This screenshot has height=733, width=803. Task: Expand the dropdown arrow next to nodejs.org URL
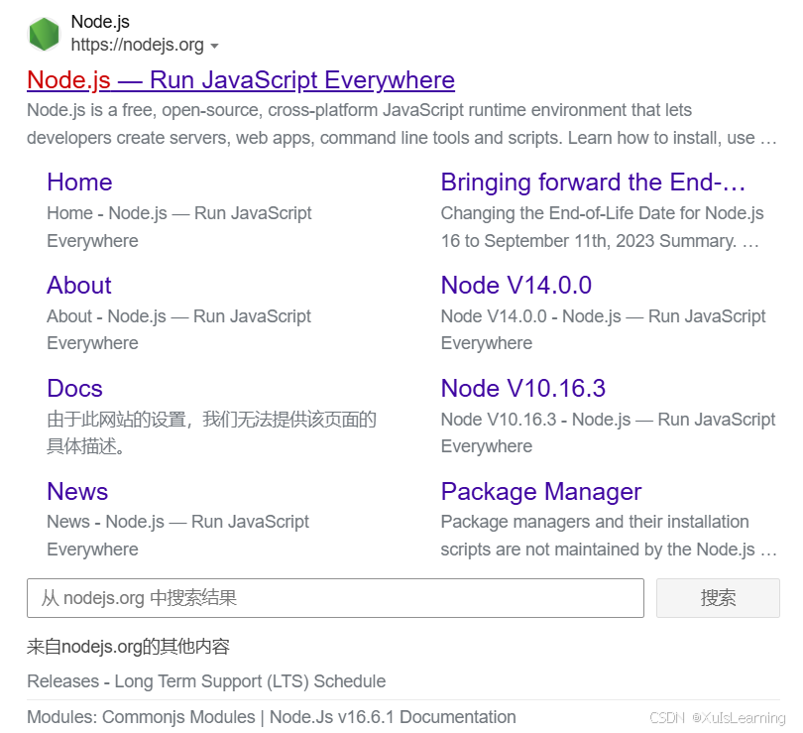[x=214, y=46]
